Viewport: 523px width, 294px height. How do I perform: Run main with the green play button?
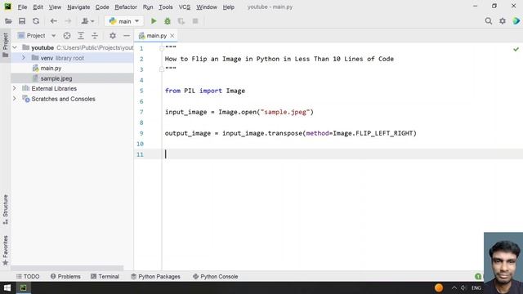click(x=154, y=21)
